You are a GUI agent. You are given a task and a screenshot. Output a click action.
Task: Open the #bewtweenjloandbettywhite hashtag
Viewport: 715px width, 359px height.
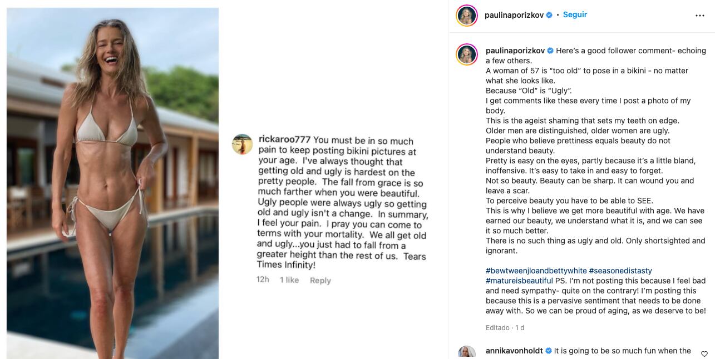point(536,271)
